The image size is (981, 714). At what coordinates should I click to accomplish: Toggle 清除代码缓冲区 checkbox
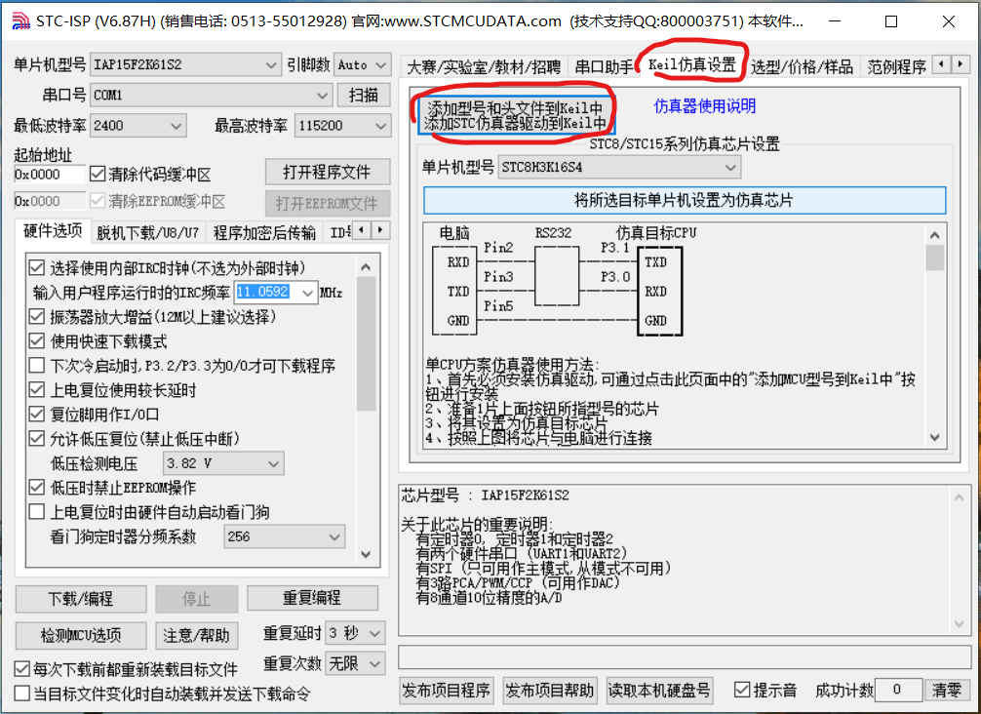click(x=97, y=174)
